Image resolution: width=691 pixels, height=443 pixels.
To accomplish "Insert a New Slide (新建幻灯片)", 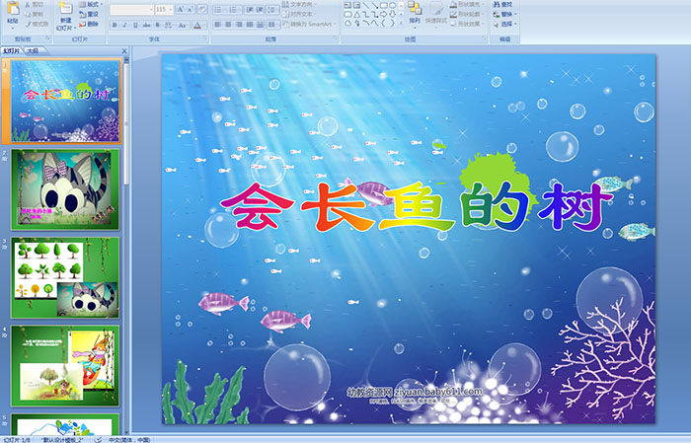I will pos(66,17).
